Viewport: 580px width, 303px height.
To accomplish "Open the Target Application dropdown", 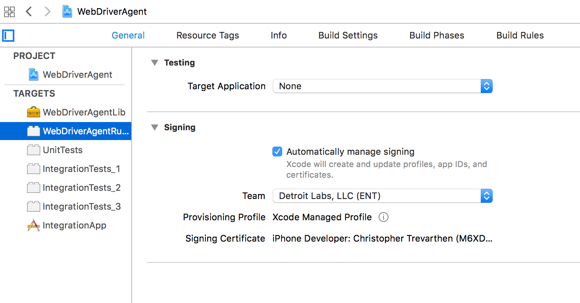I will click(x=382, y=86).
